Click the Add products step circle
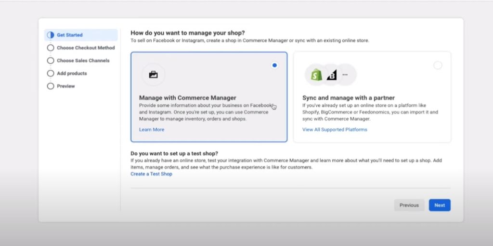The height and width of the screenshot is (246, 493). tap(50, 74)
